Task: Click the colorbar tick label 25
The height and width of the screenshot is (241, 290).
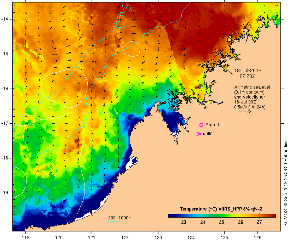Action: [x=222, y=222]
